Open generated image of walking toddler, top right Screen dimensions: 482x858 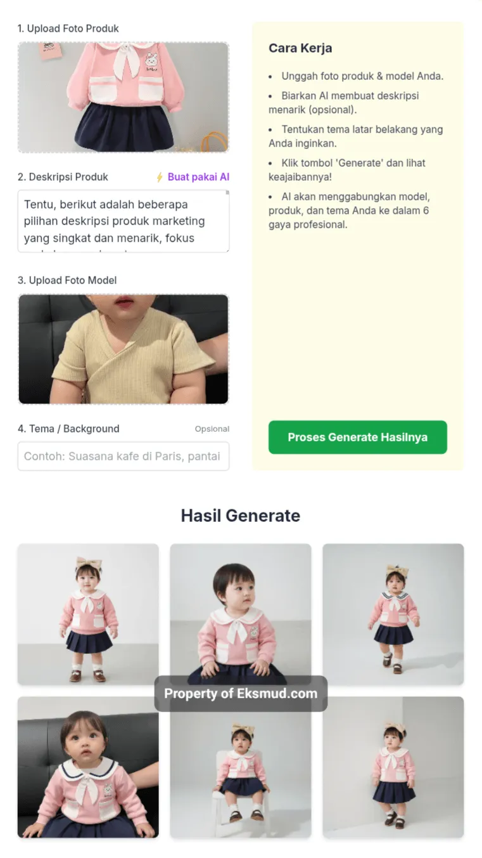click(x=393, y=614)
